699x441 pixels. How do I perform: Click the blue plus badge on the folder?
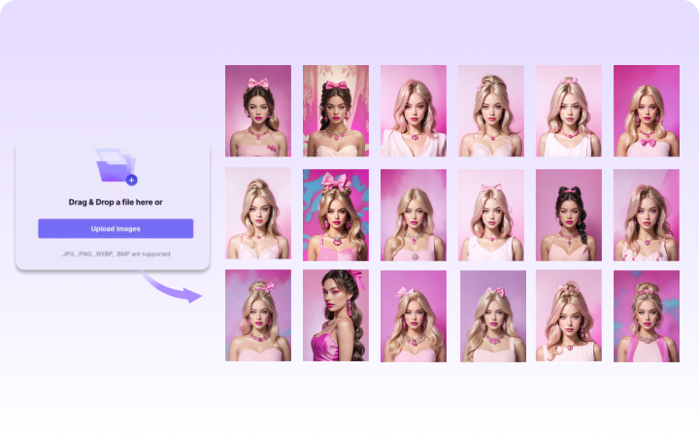[x=131, y=180]
